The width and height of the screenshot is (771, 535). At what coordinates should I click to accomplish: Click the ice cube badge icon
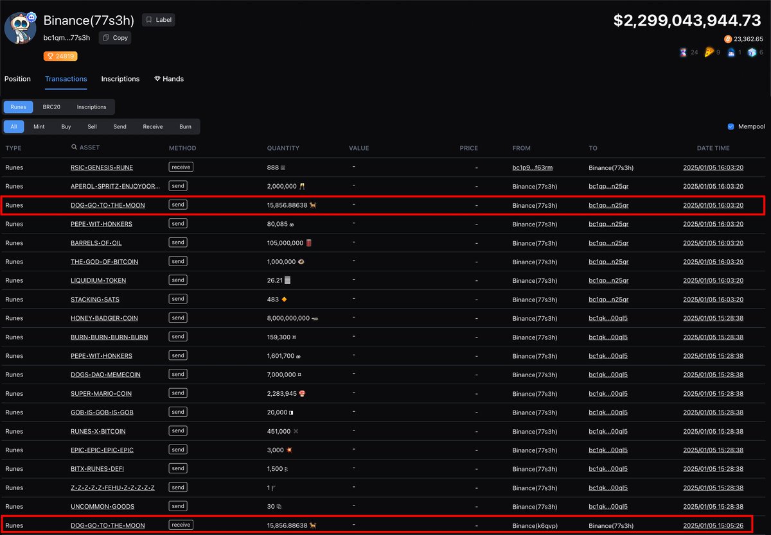click(x=751, y=53)
